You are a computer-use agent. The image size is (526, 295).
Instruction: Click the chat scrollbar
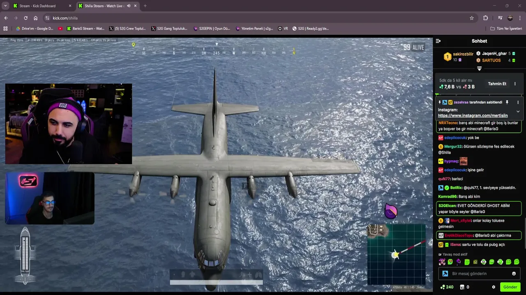coord(524,234)
